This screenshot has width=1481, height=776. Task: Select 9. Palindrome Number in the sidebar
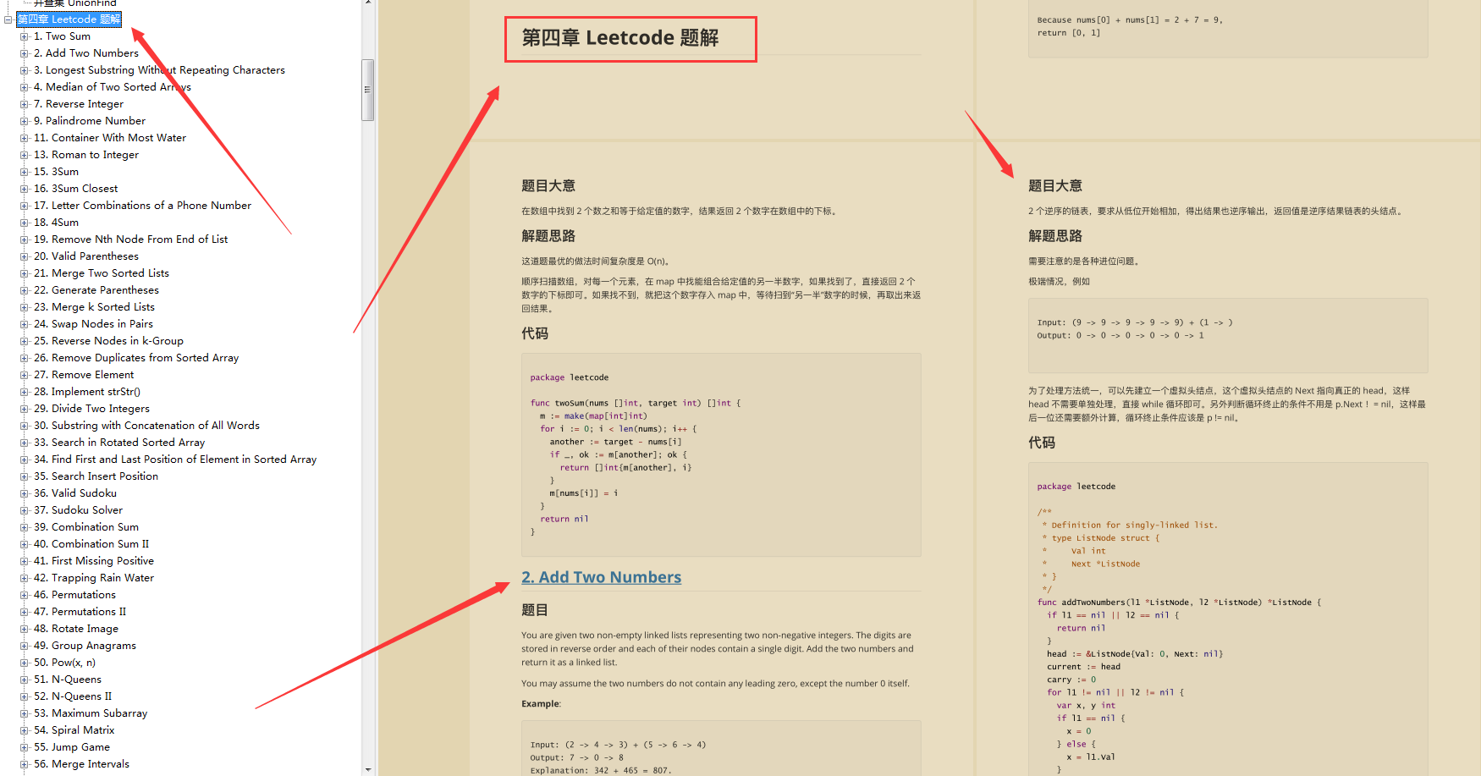(90, 120)
